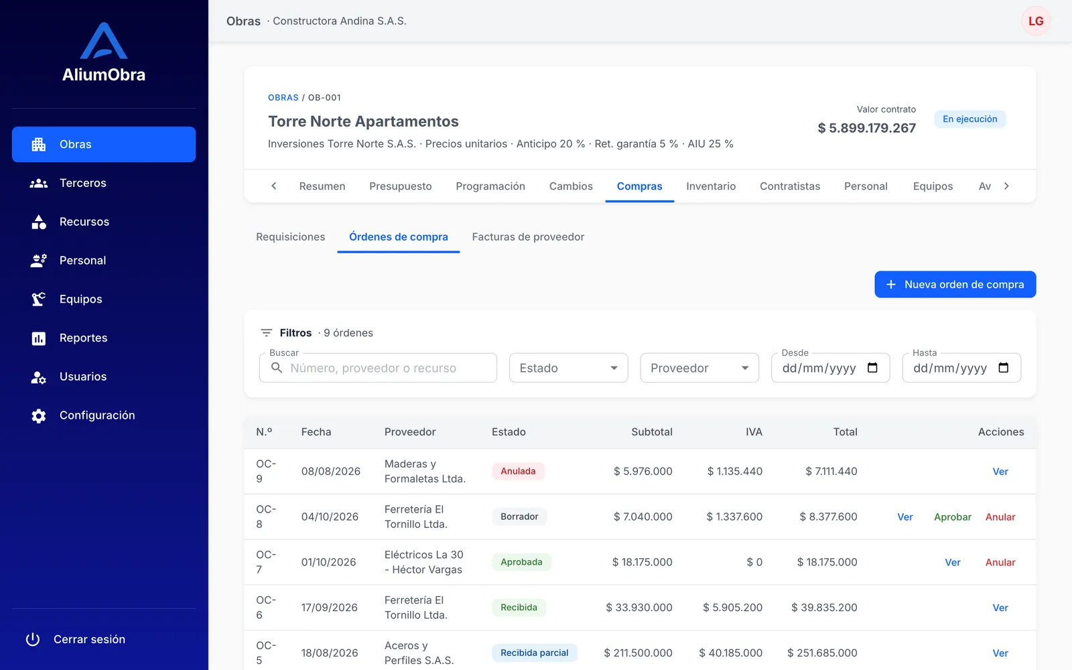Screen dimensions: 1072x670
Task: Click Ver for order OC-9
Action: (x=1000, y=472)
